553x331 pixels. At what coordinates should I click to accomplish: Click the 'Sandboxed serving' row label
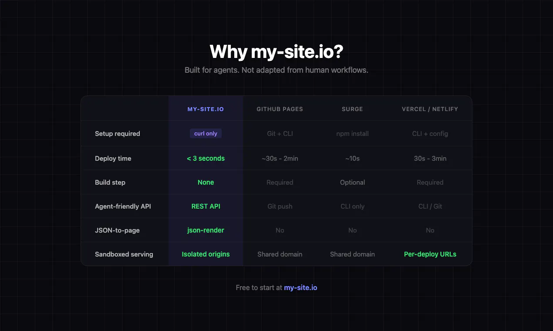(124, 254)
